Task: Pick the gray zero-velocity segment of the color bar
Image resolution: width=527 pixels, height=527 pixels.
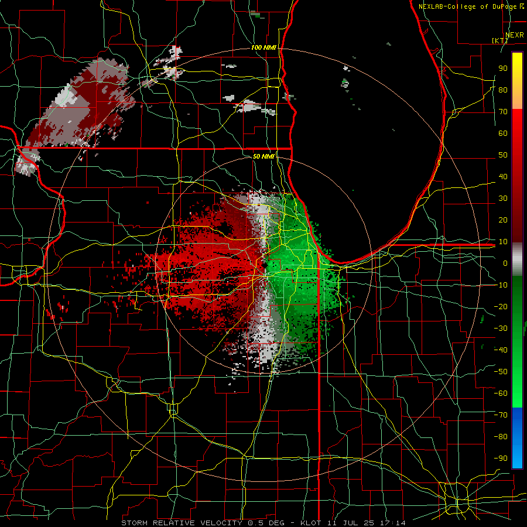Action: pos(517,259)
